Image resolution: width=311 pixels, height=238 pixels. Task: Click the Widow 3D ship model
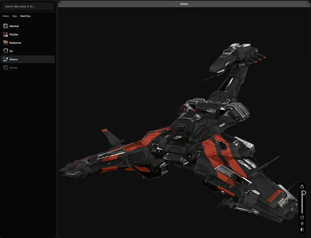[179, 133]
